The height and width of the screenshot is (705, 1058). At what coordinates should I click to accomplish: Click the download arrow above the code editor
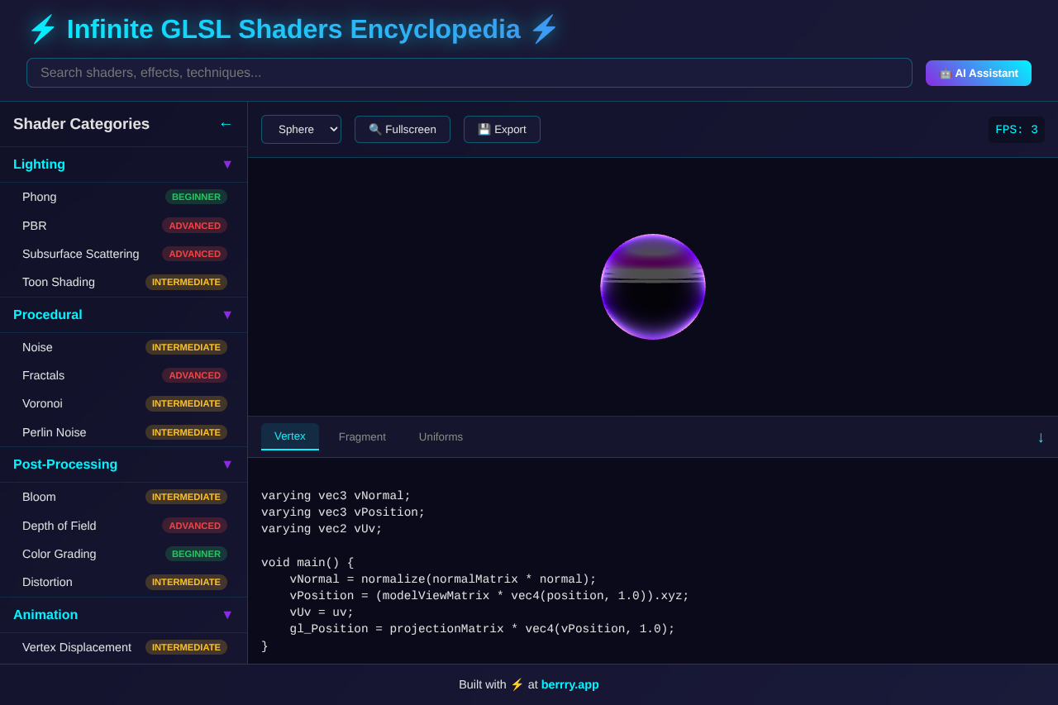1041,437
